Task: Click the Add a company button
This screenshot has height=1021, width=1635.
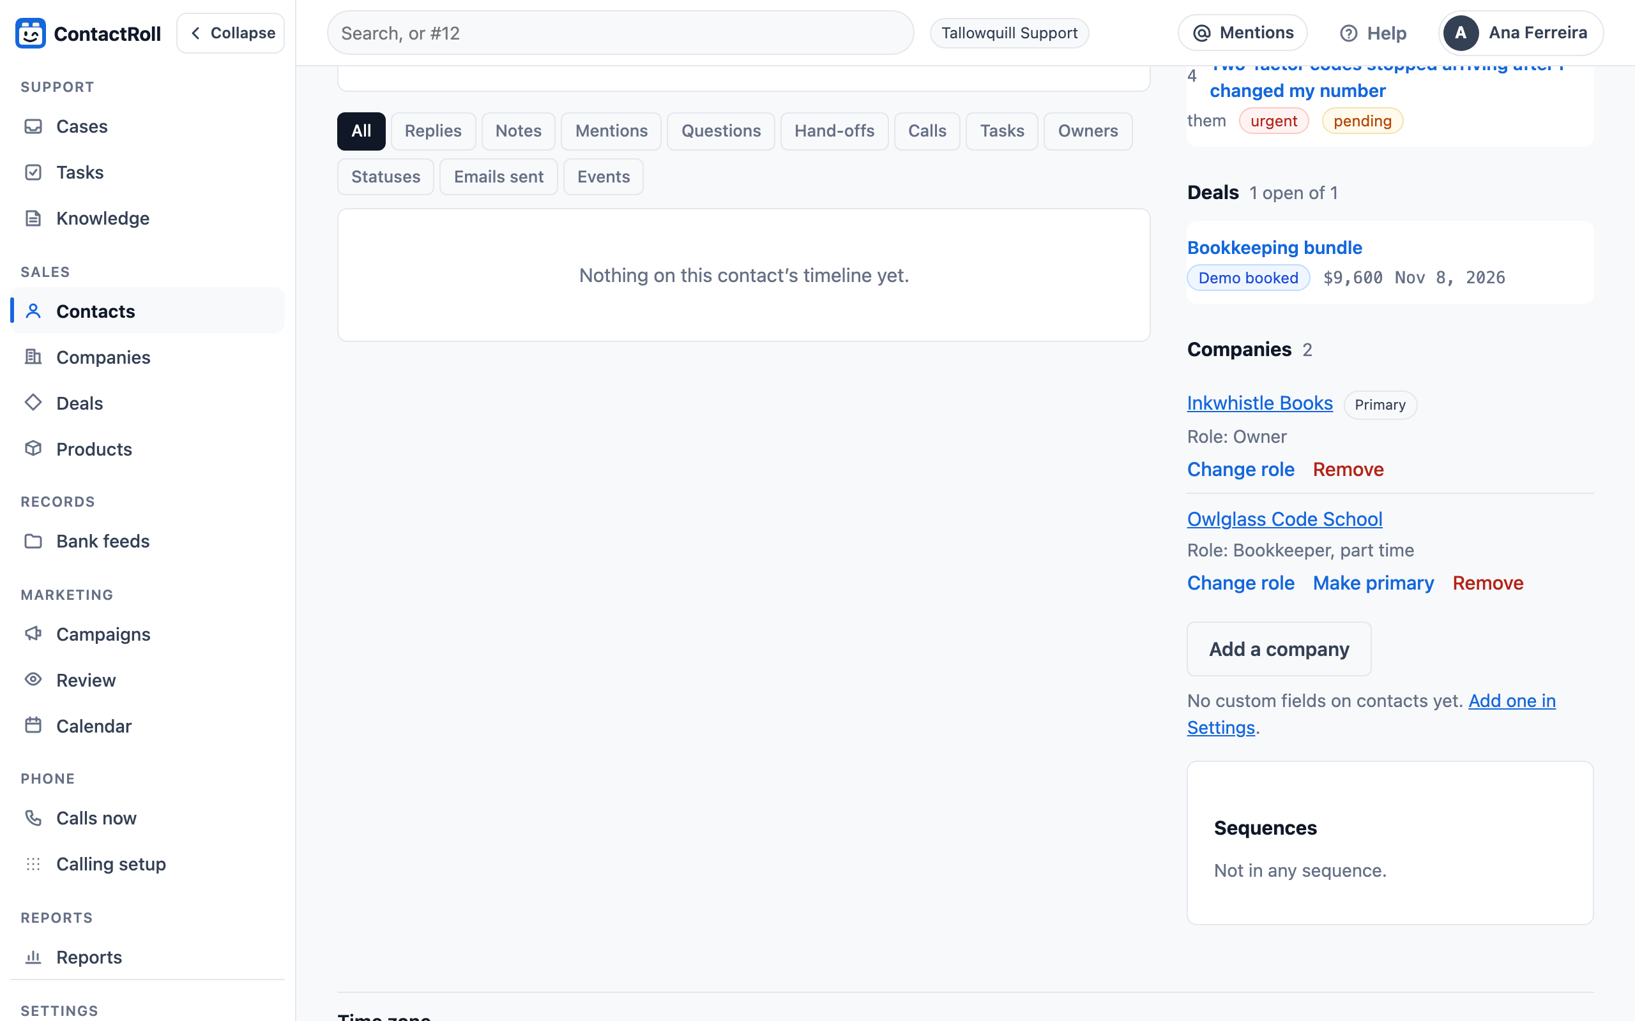Action: pyautogui.click(x=1279, y=649)
